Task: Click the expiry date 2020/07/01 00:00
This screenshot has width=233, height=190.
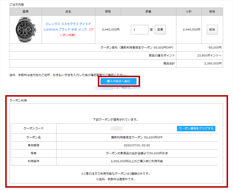Action: coord(137,145)
